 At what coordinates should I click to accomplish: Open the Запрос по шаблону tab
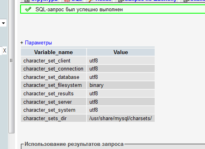pos(147,1)
